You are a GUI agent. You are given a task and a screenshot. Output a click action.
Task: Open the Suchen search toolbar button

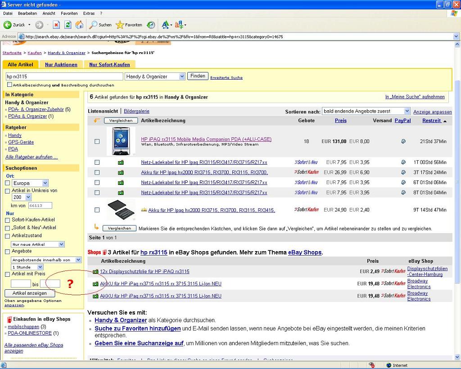coord(100,25)
